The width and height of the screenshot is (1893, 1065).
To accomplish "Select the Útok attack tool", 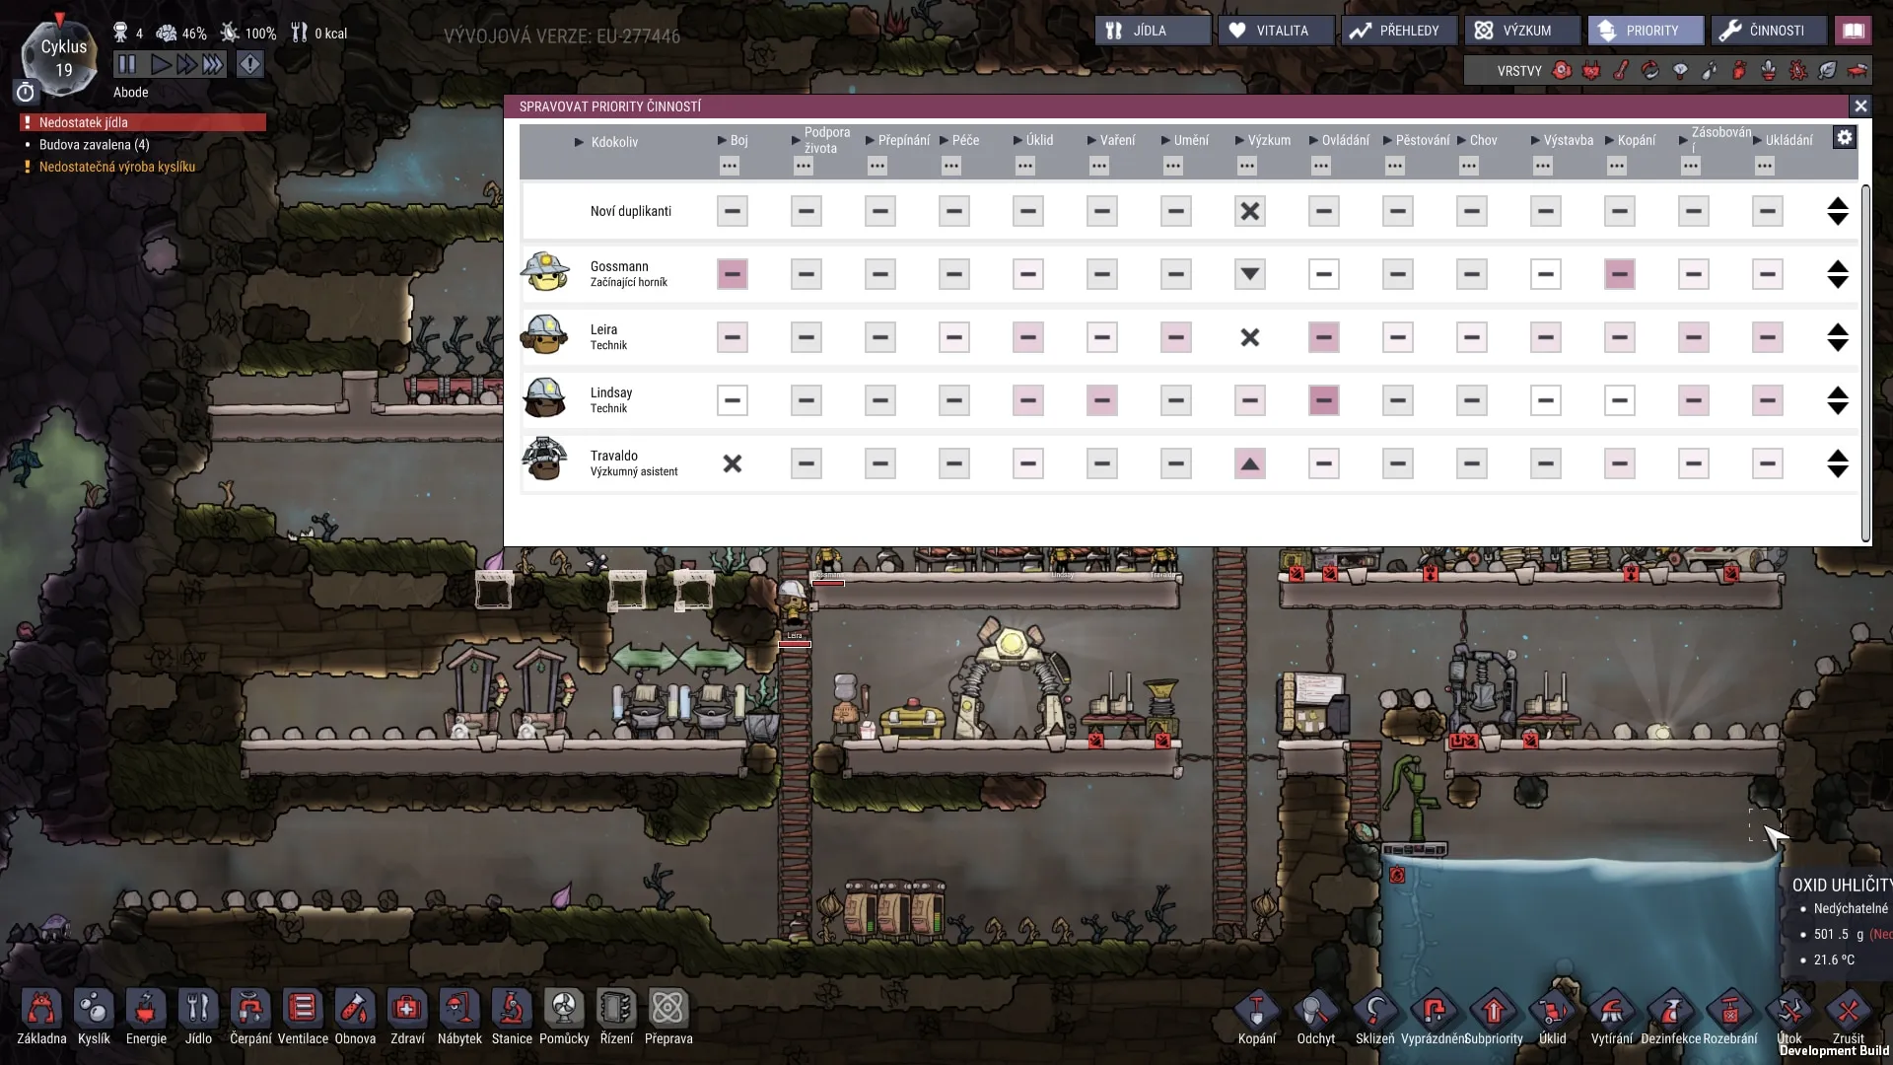I will pyautogui.click(x=1789, y=1017).
